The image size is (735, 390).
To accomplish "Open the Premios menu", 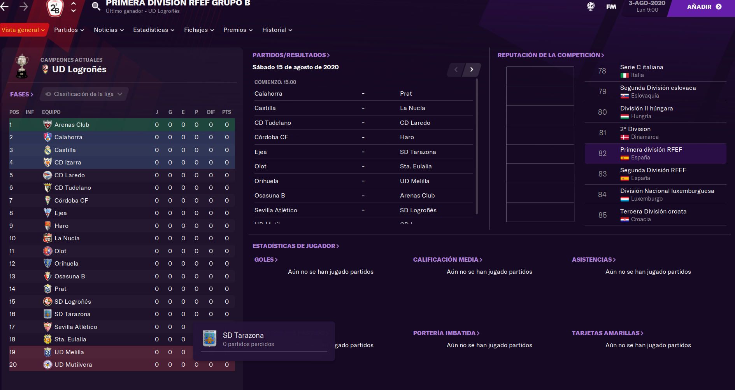I will point(238,30).
